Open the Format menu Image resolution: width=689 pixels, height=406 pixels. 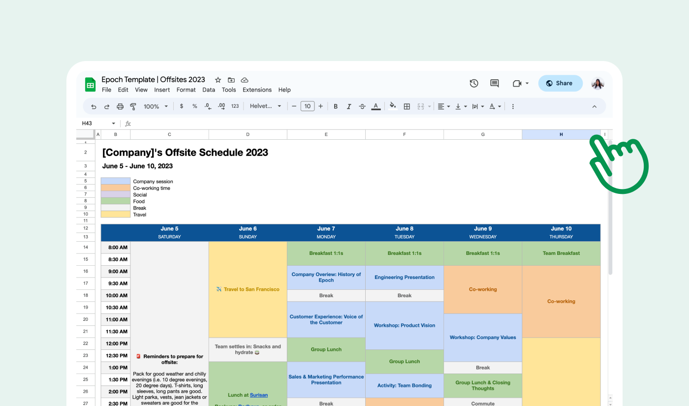186,90
